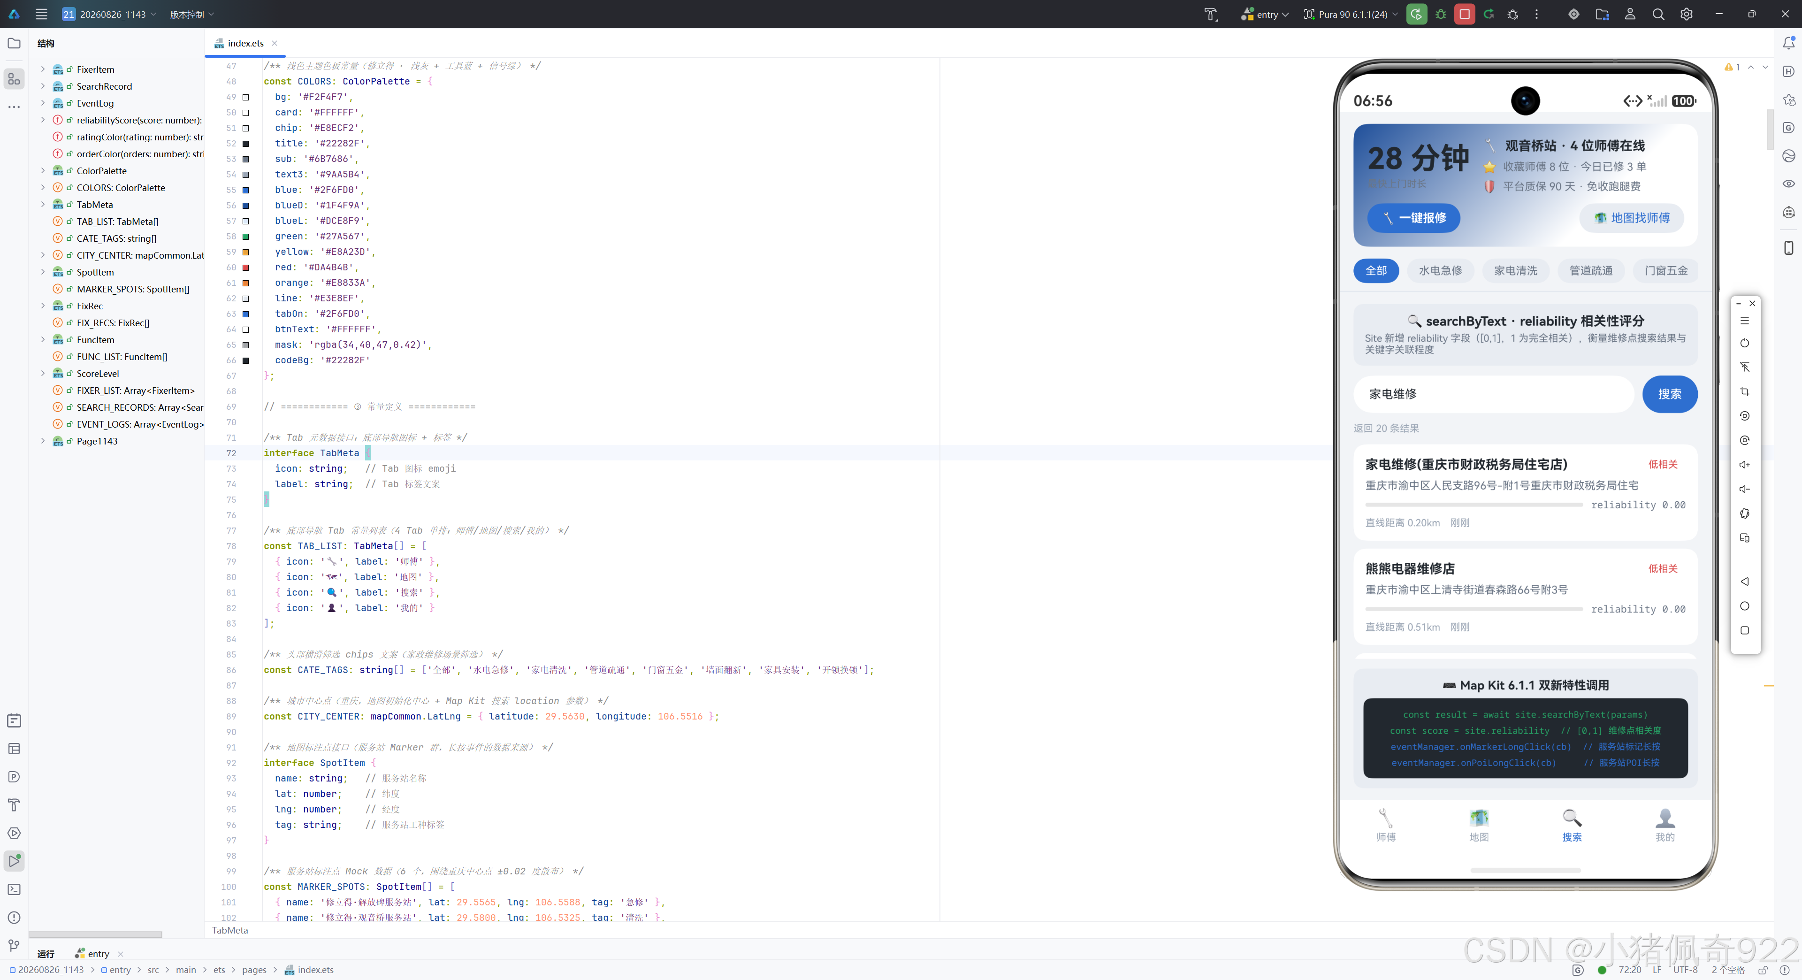Click the green Run entry button
Viewport: 1802px width, 980px height.
coord(1416,14)
